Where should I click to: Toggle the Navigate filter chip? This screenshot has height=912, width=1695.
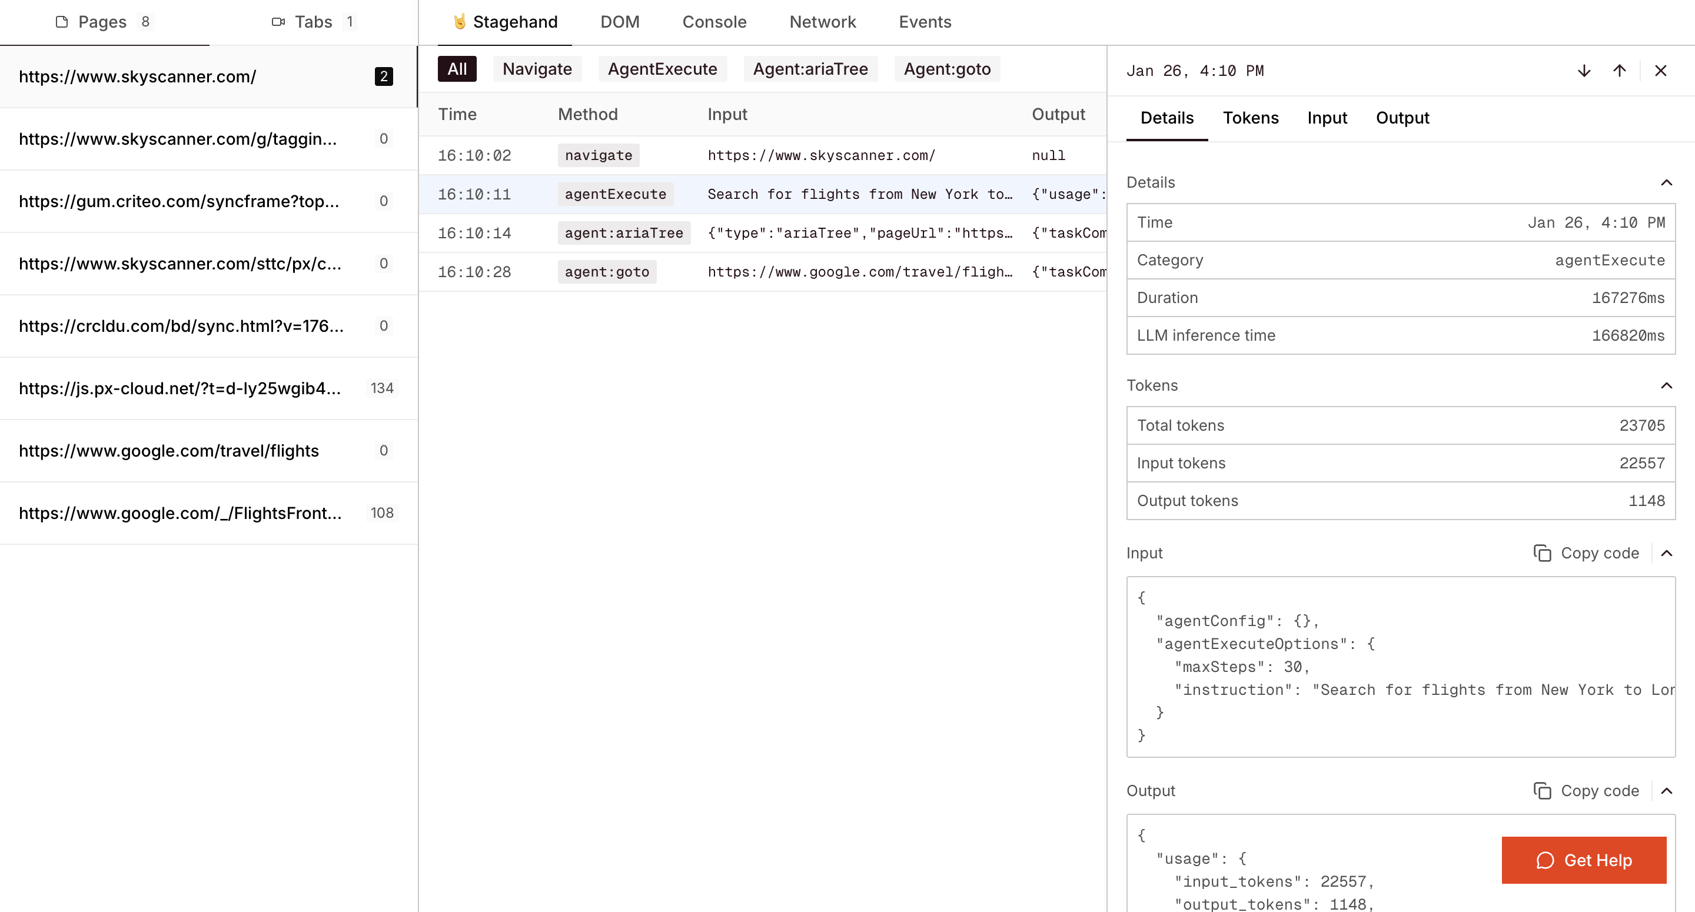pyautogui.click(x=537, y=68)
